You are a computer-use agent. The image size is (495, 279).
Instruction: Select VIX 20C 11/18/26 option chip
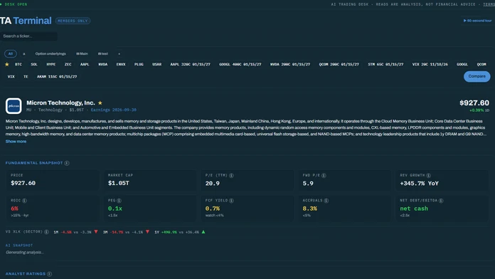click(x=430, y=65)
